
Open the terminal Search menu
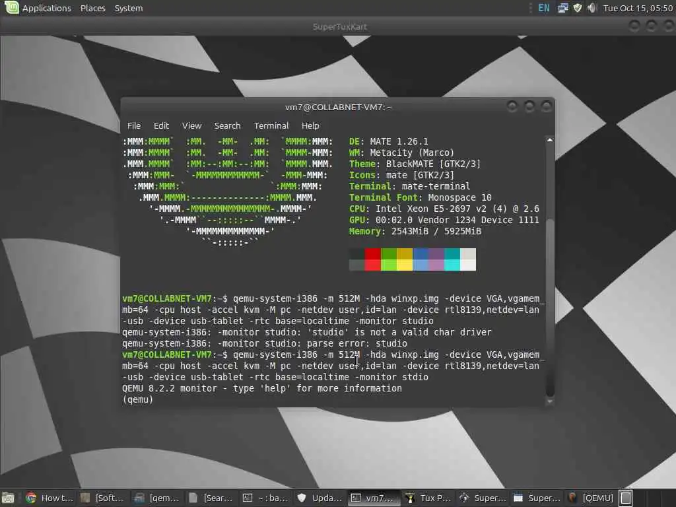pyautogui.click(x=227, y=125)
